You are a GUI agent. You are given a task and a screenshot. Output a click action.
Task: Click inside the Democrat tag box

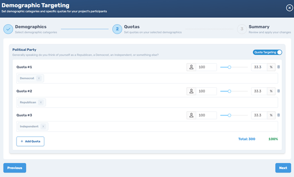pos(147,78)
